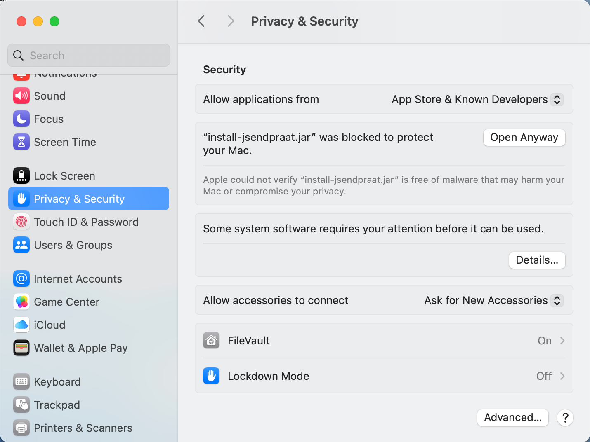Expand FileVault settings via chevron
The height and width of the screenshot is (442, 590).
[562, 341]
